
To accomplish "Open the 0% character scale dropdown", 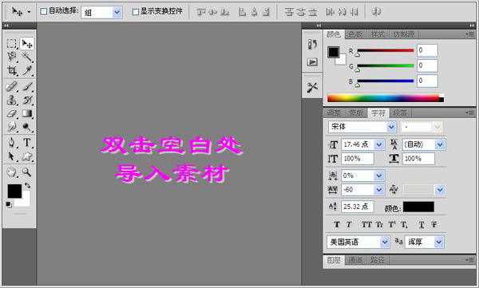I will [x=378, y=176].
